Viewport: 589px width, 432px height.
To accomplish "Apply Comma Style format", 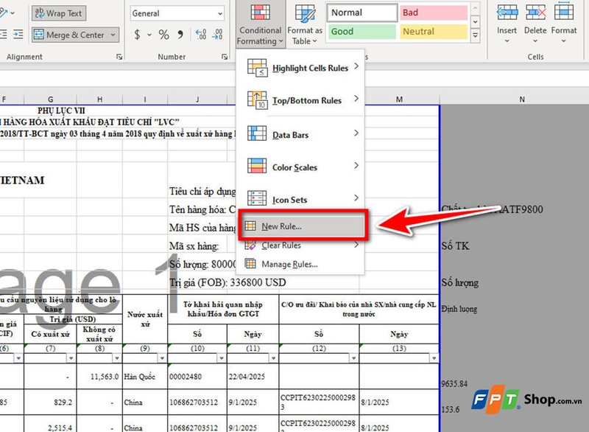I will pos(180,35).
